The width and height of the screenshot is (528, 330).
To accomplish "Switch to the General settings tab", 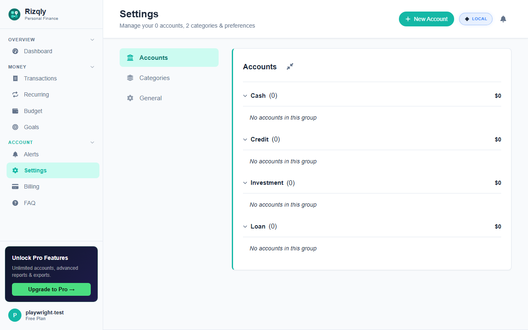I will [150, 98].
